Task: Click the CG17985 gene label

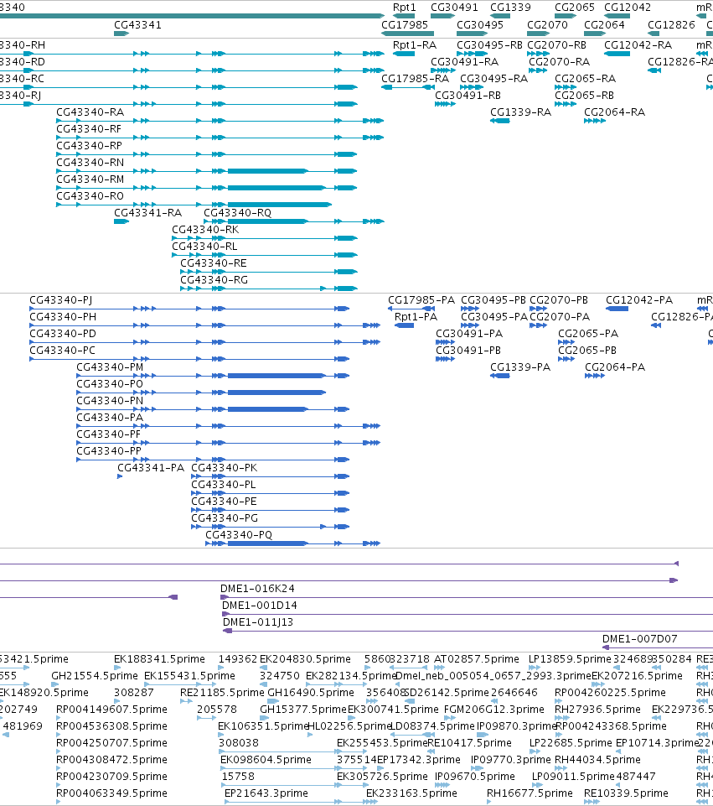Action: 405,25
